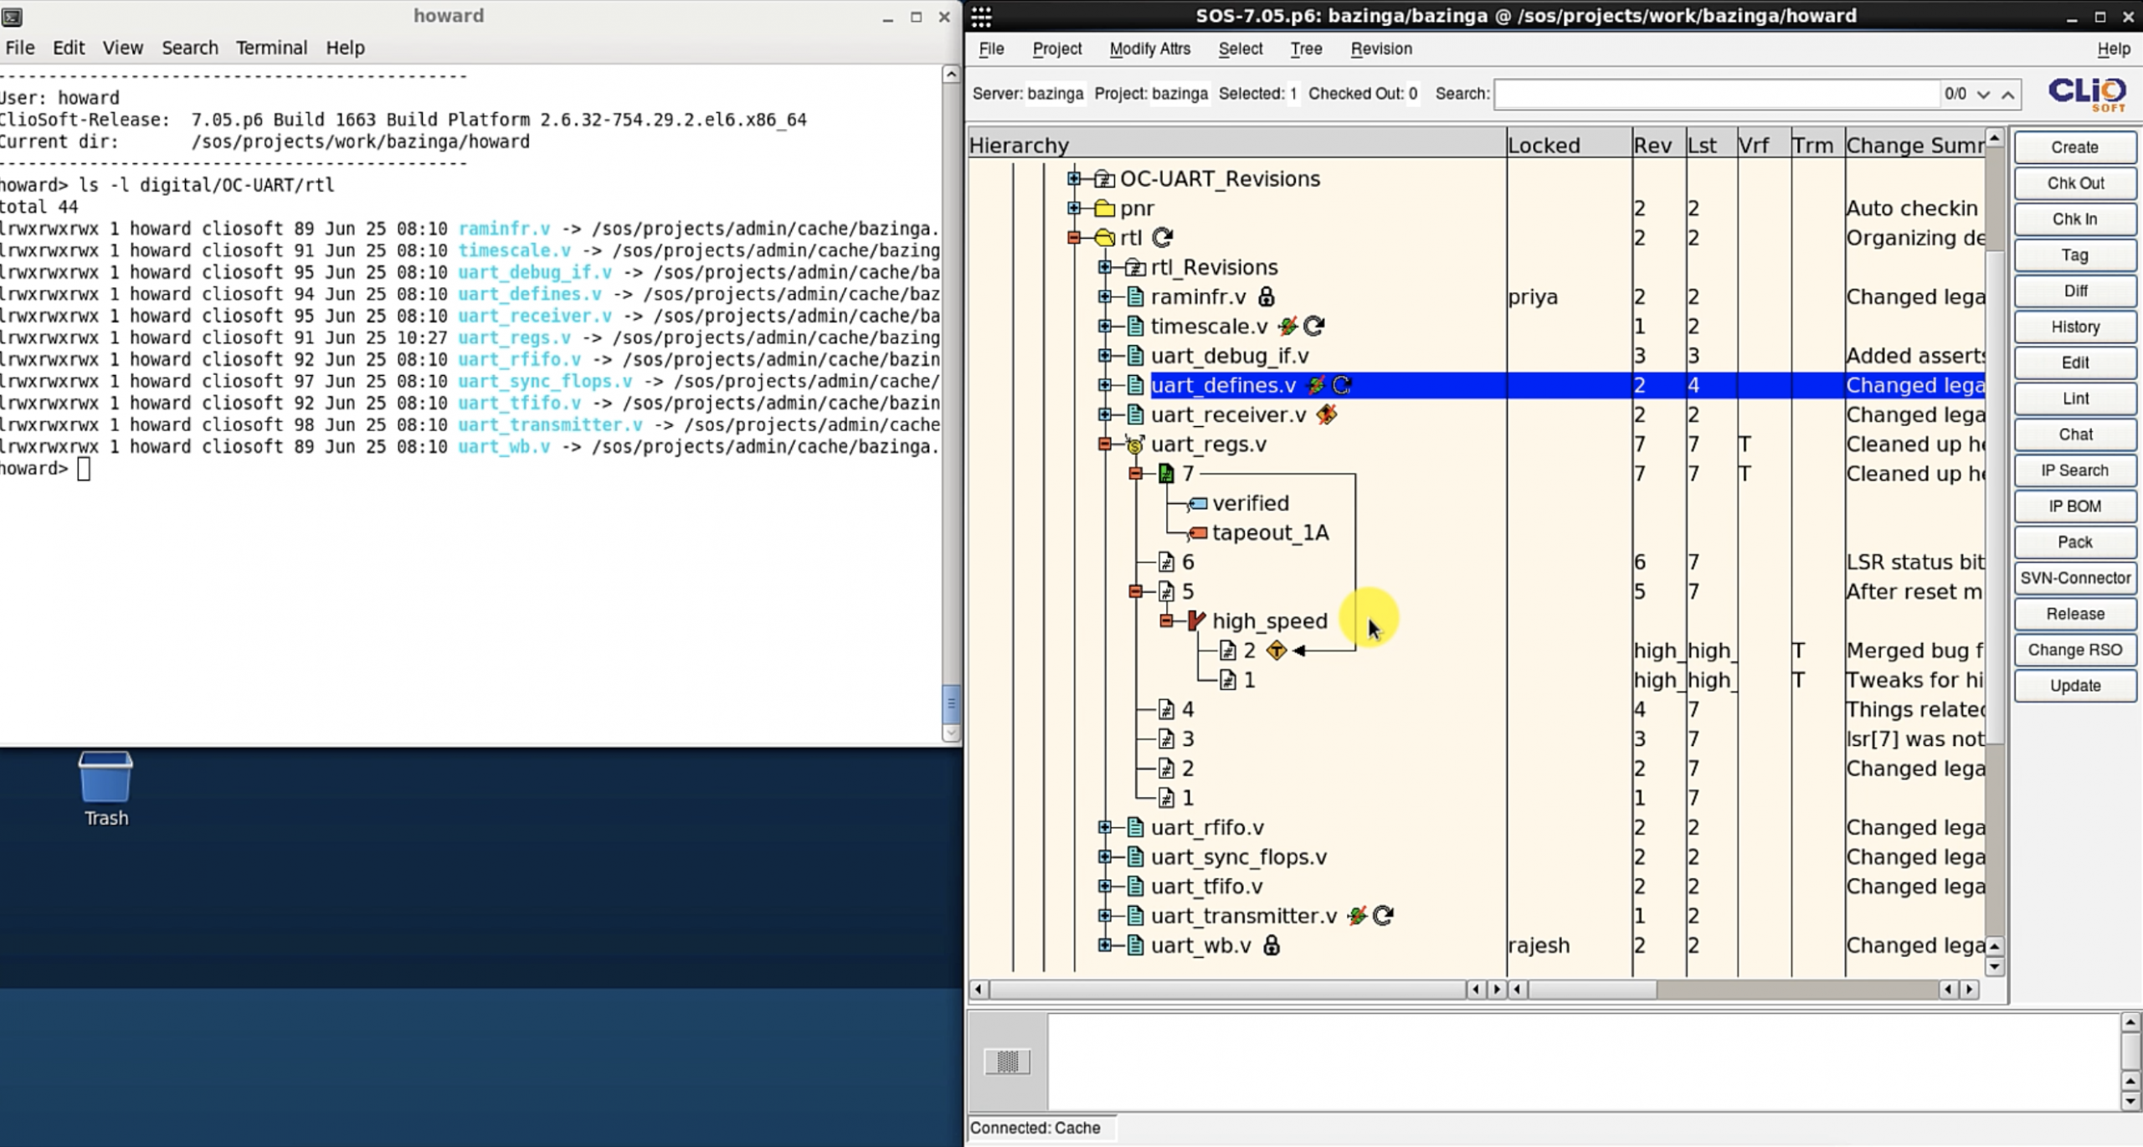The width and height of the screenshot is (2143, 1147).
Task: Click the uart_regs.v file icon
Action: [x=1134, y=445]
